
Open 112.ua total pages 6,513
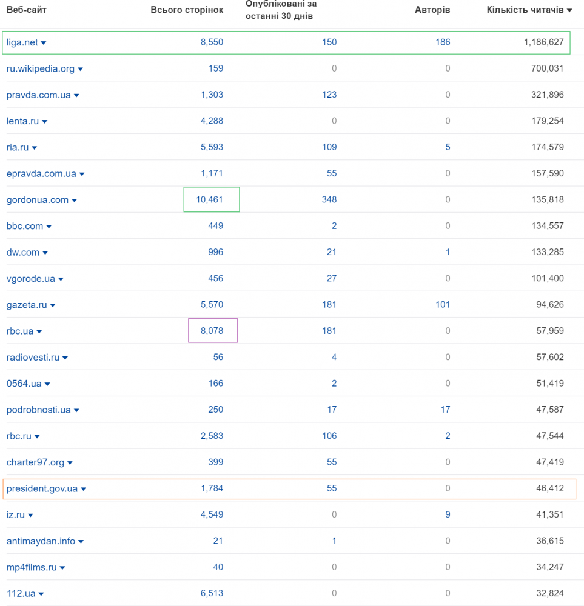[x=212, y=593]
